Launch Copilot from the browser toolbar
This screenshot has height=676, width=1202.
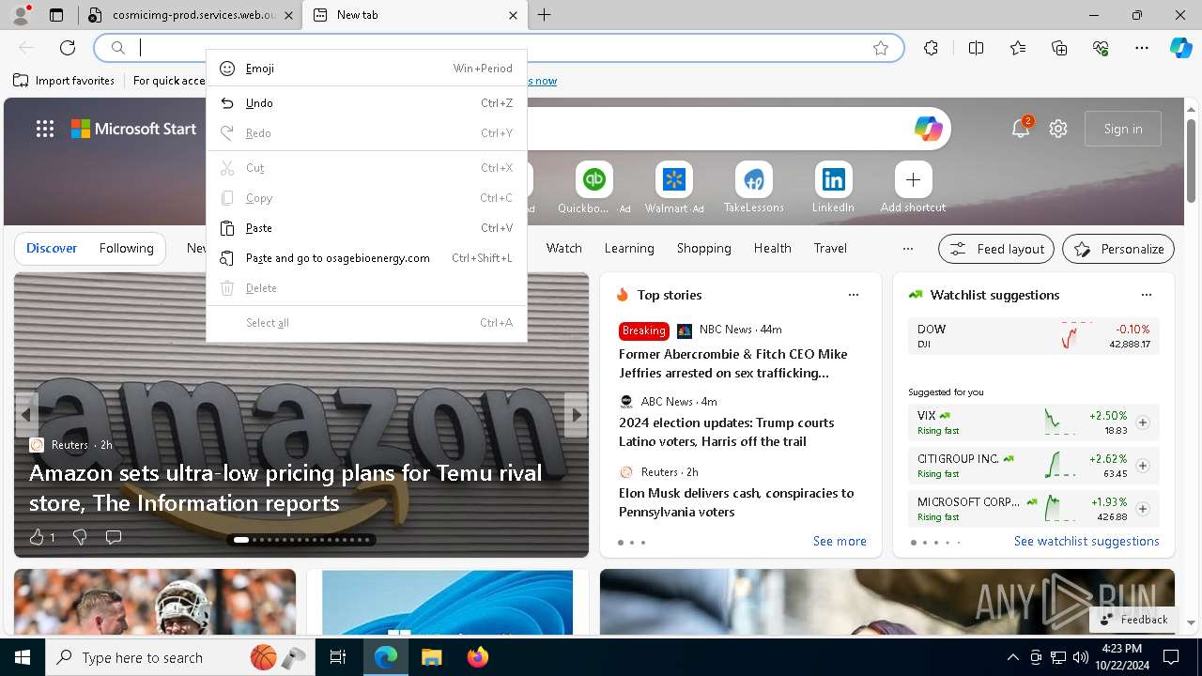coord(1180,48)
